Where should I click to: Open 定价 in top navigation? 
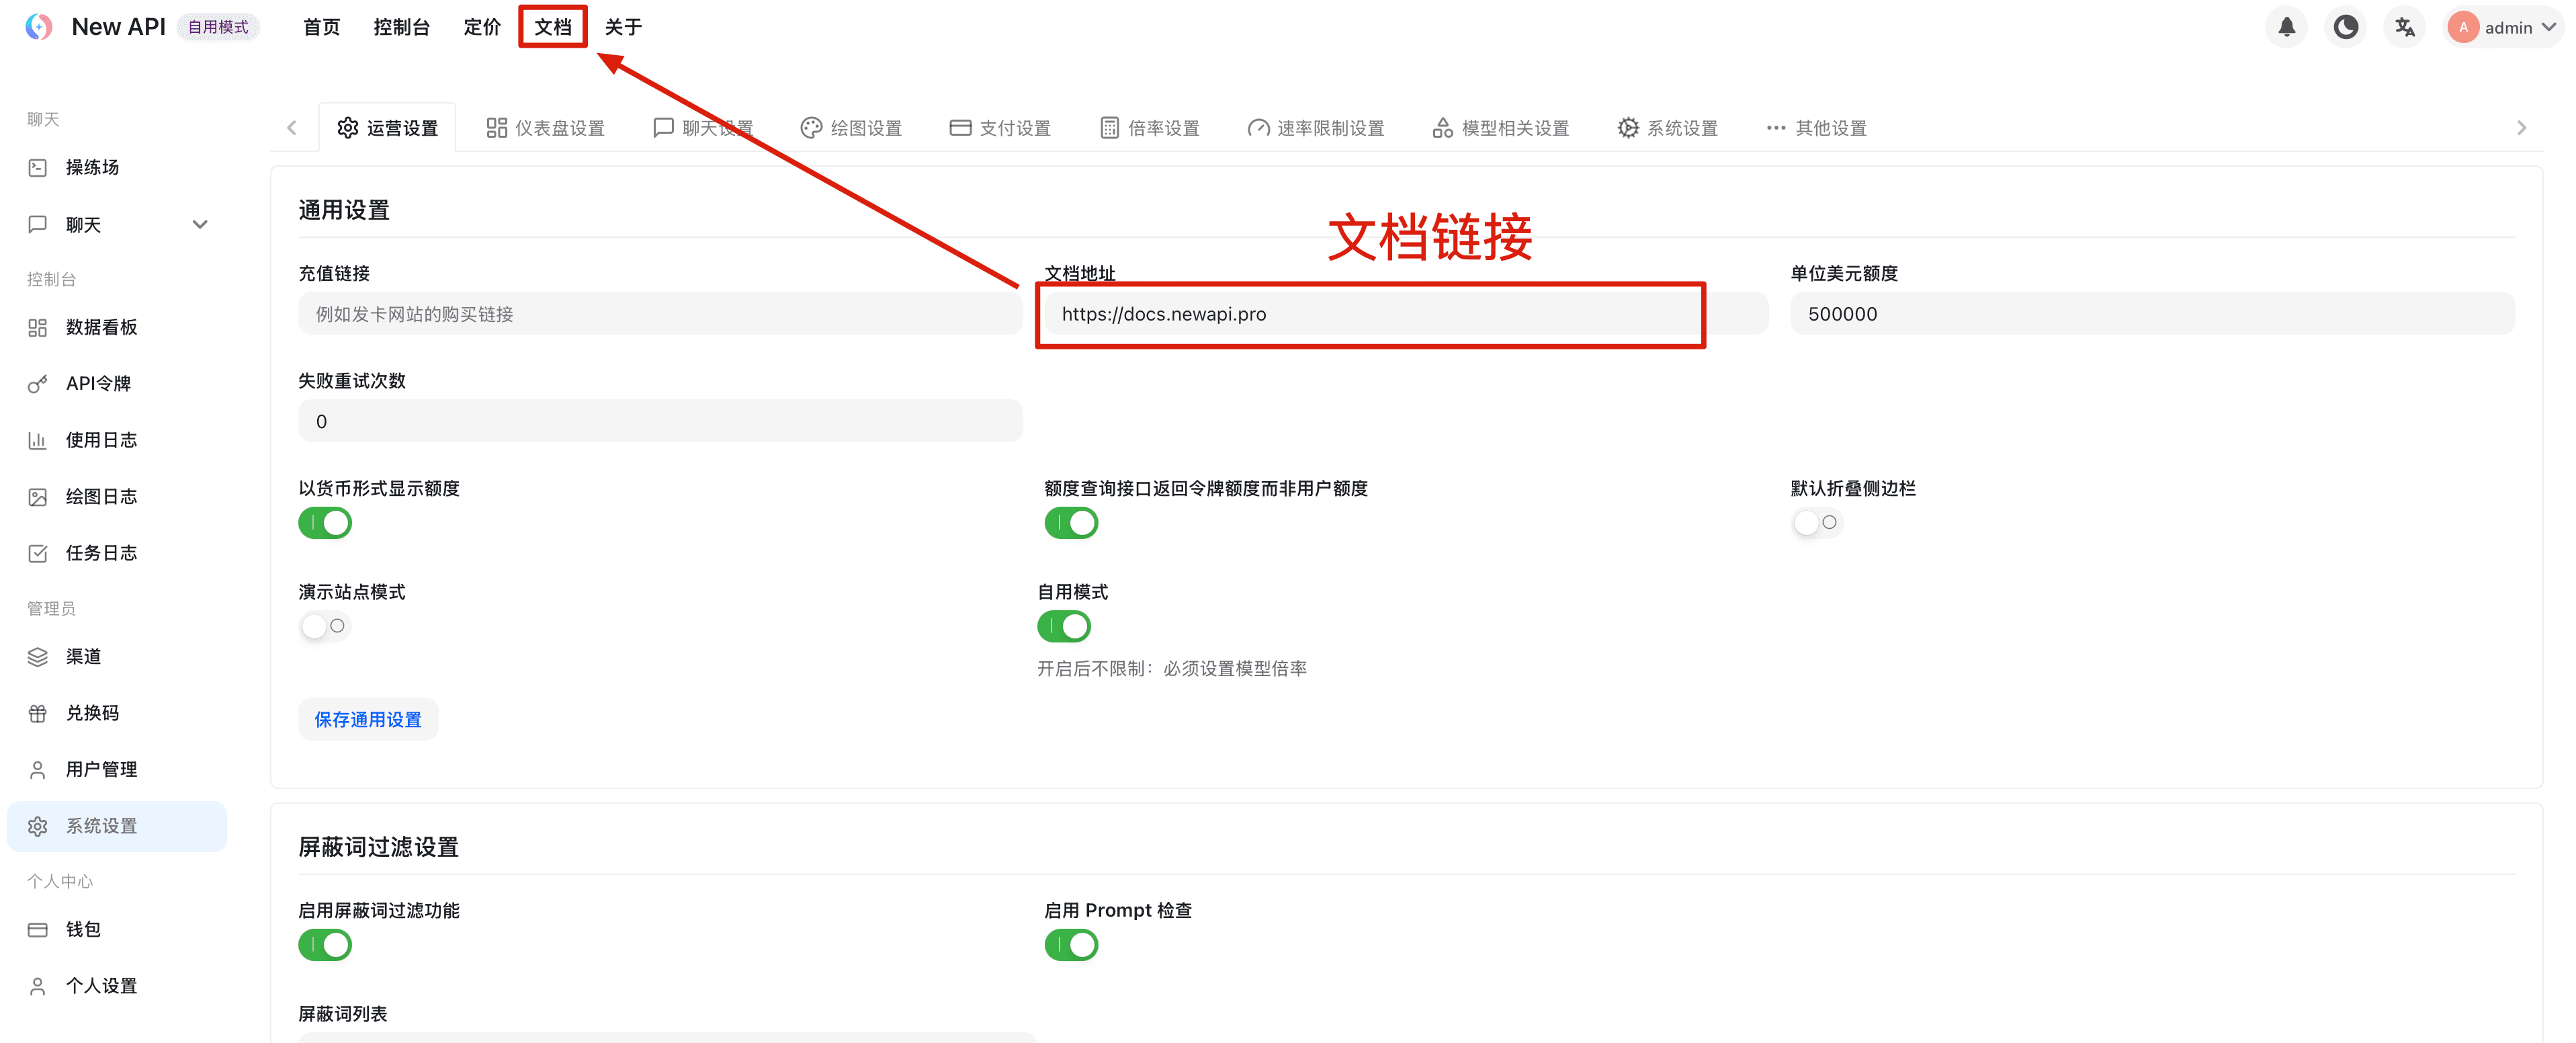pos(482,27)
